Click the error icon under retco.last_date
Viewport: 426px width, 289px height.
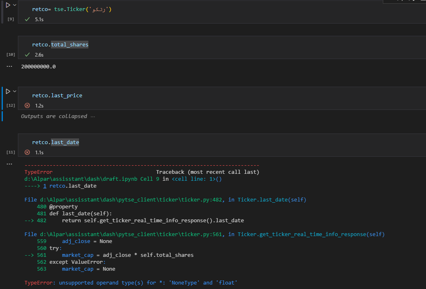pos(27,152)
